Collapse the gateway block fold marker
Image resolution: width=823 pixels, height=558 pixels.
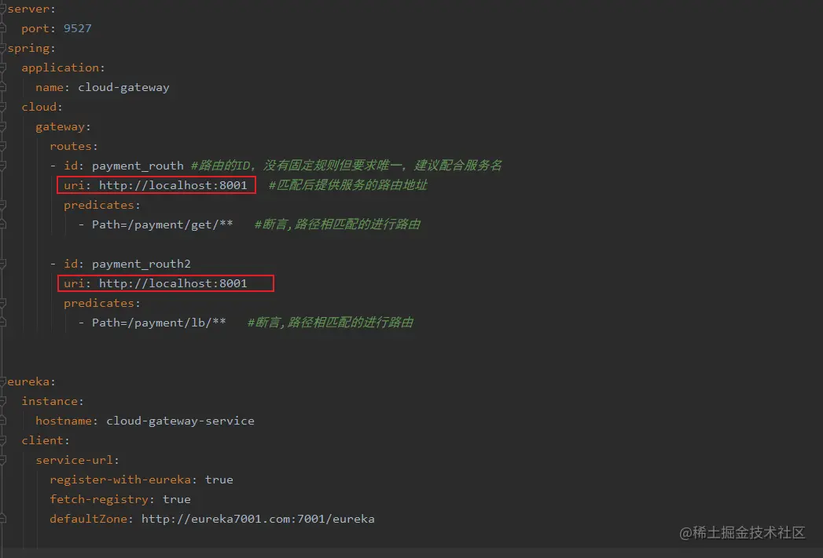click(x=2, y=127)
